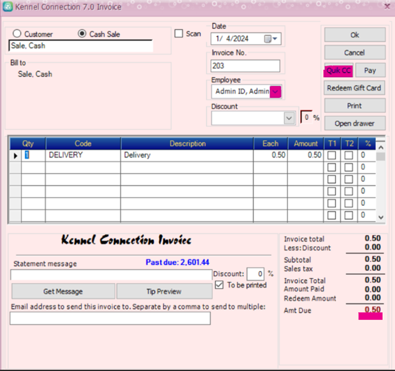The height and width of the screenshot is (371, 395).
Task: Click Redeem Gift Card button
Action: click(x=354, y=88)
